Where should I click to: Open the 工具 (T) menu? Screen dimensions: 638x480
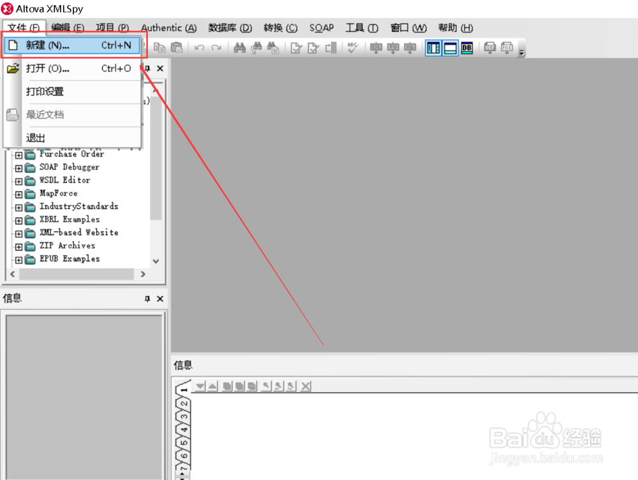pyautogui.click(x=362, y=27)
